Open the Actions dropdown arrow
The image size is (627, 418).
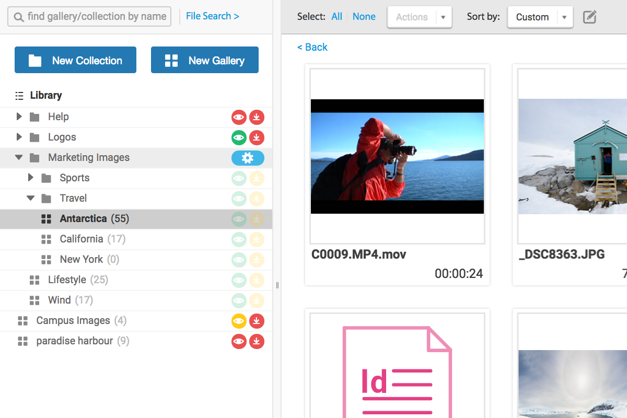443,17
